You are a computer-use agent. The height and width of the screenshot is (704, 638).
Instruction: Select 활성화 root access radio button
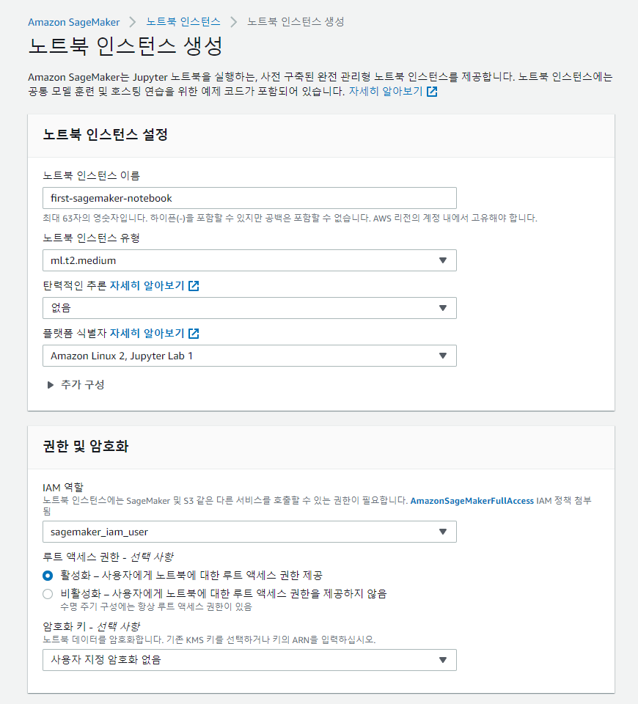[x=48, y=576]
